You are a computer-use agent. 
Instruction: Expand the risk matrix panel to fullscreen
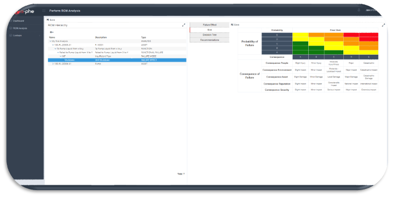coord(383,25)
